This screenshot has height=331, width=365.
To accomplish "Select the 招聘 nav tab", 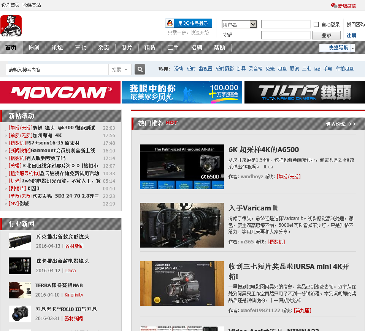I will (x=197, y=48).
